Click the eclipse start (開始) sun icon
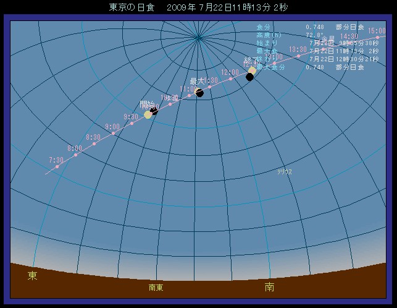Screen dimensions: 397x308 click(148, 114)
